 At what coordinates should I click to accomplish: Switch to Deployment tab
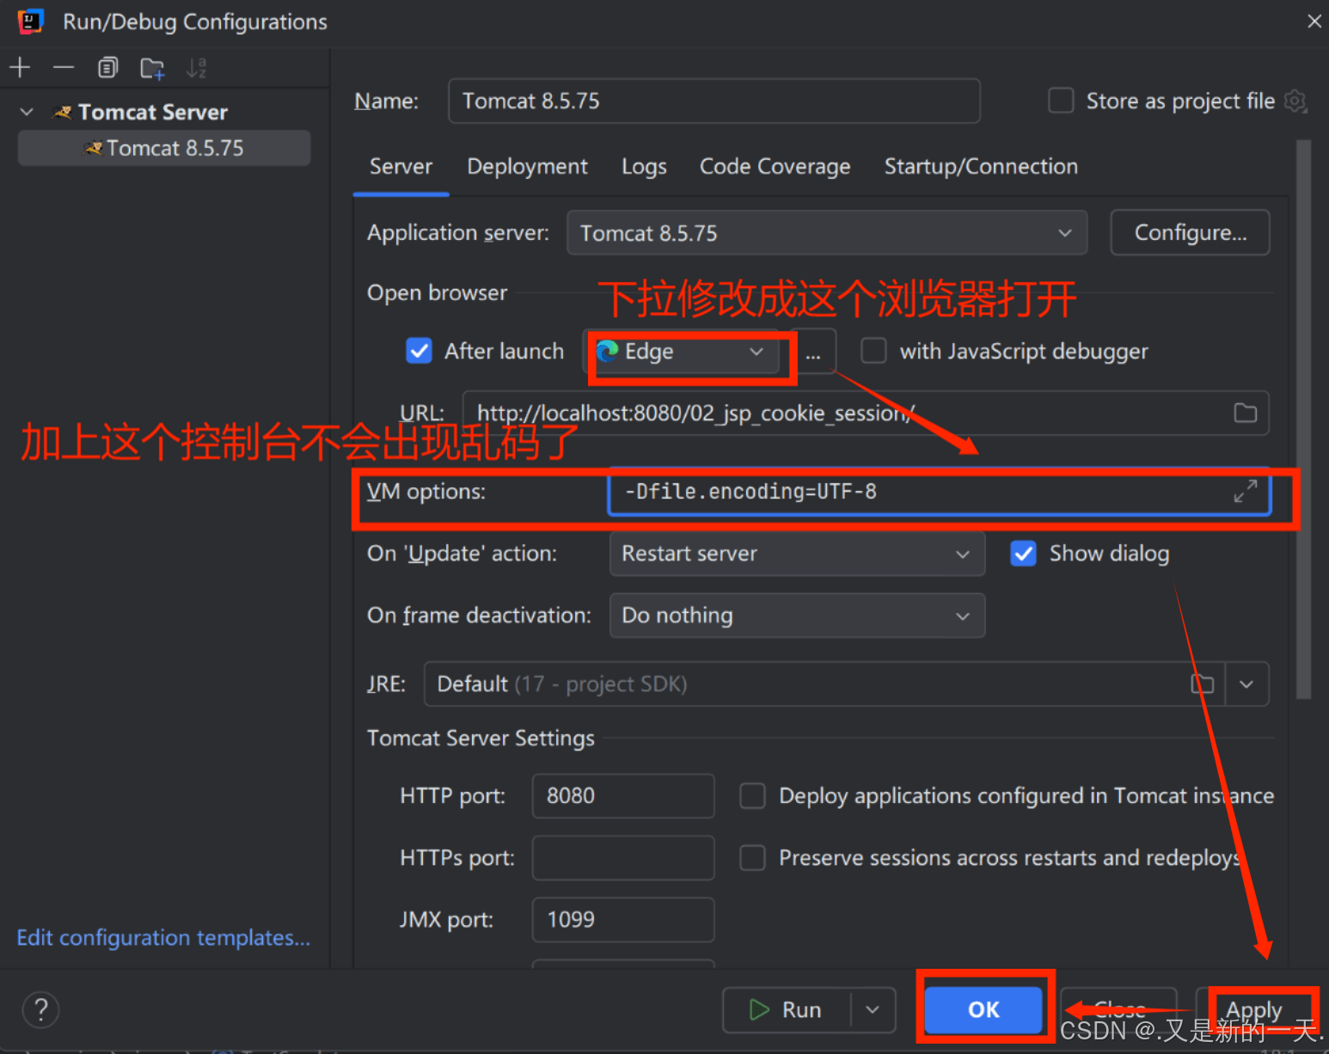[527, 167]
